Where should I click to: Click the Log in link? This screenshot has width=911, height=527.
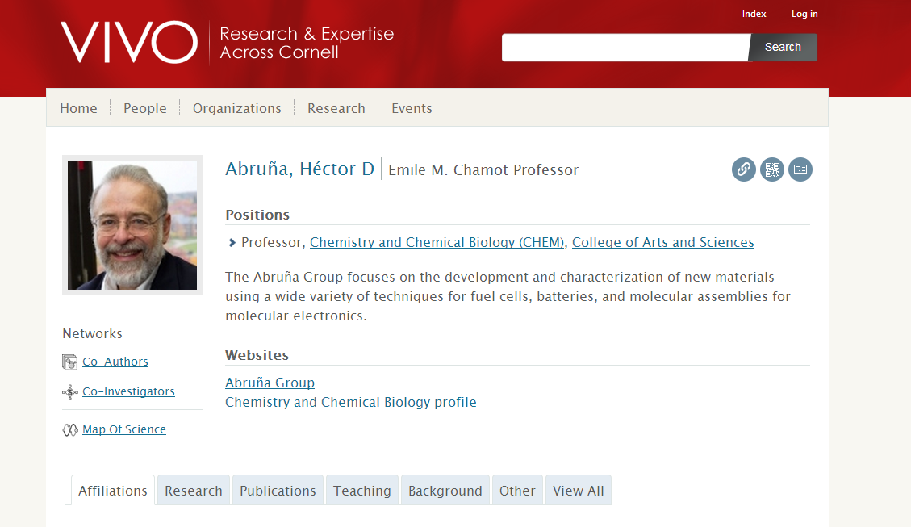click(x=804, y=14)
